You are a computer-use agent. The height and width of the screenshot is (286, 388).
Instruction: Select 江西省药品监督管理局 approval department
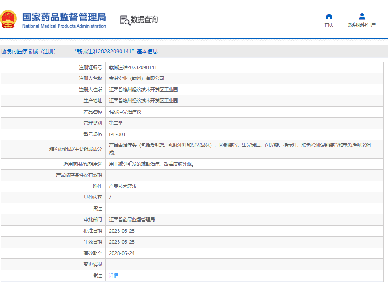coord(132,220)
